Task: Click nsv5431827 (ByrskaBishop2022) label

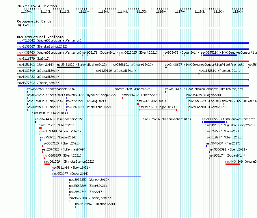Action: (230, 125)
